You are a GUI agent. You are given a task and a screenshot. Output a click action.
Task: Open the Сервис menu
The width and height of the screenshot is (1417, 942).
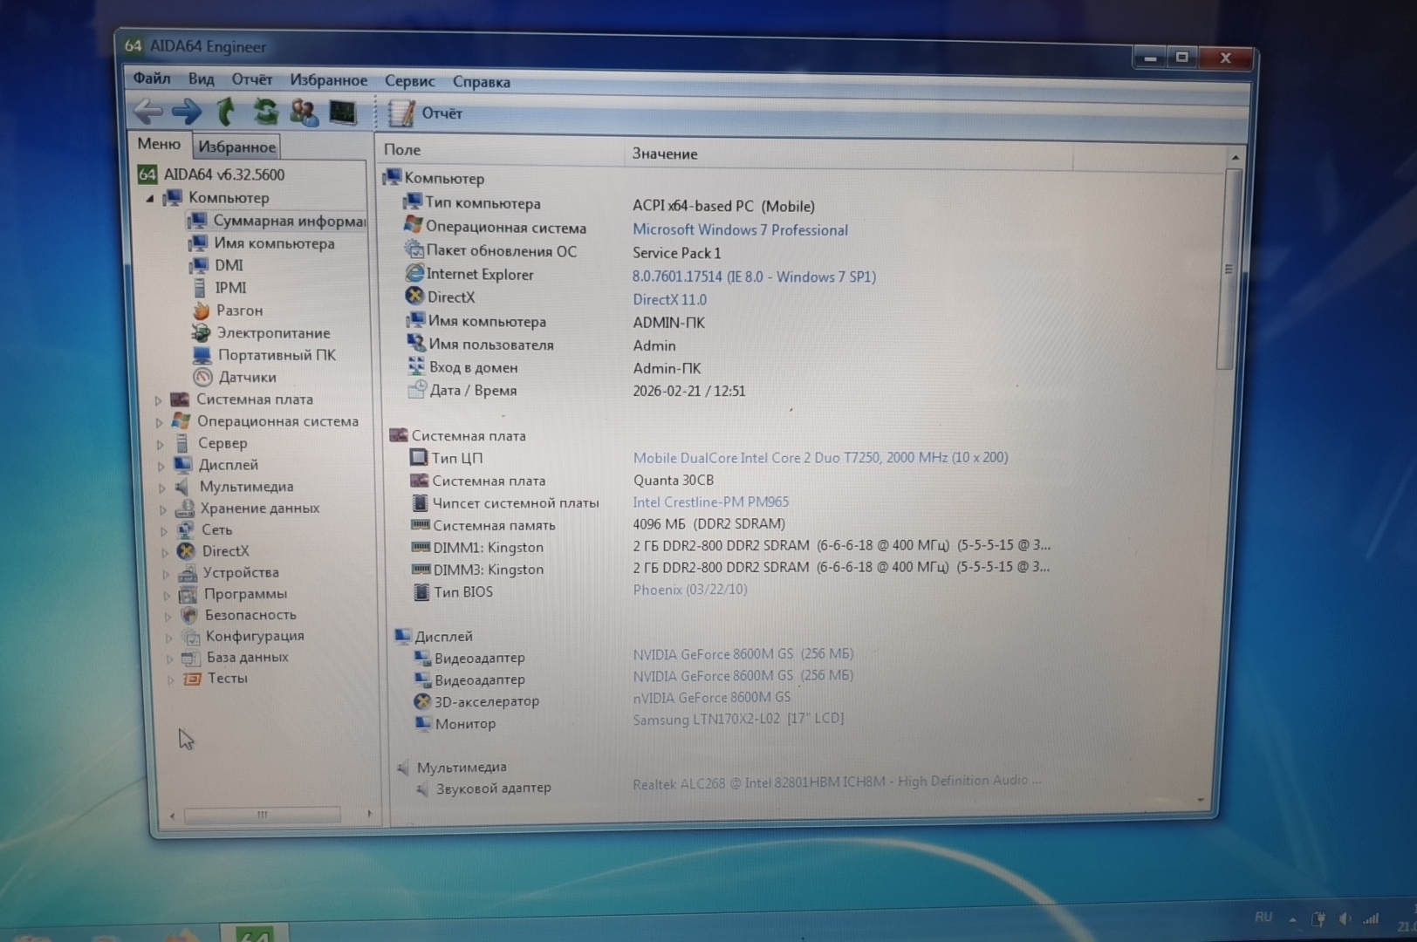(409, 81)
